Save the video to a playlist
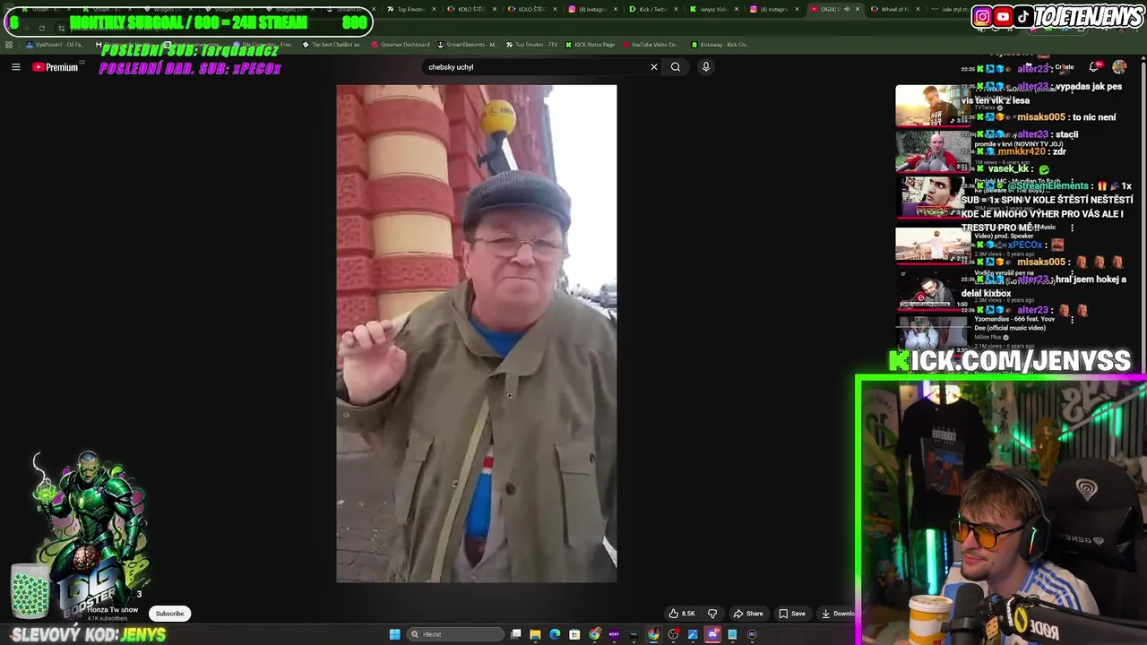 791,614
